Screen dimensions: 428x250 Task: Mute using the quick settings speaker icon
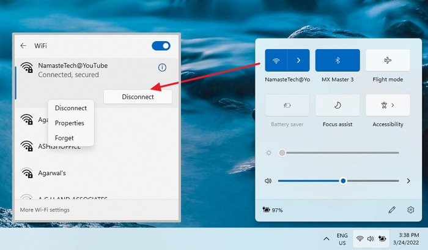268,181
